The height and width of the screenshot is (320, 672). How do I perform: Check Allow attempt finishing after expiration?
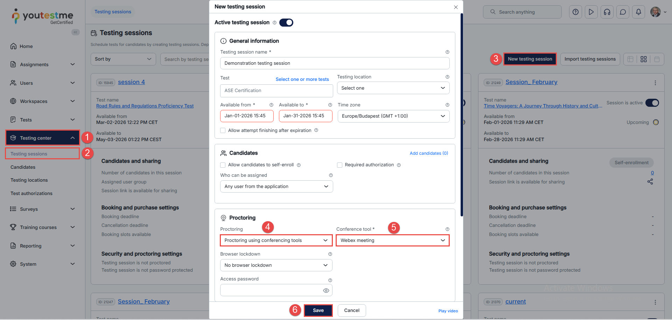click(223, 131)
